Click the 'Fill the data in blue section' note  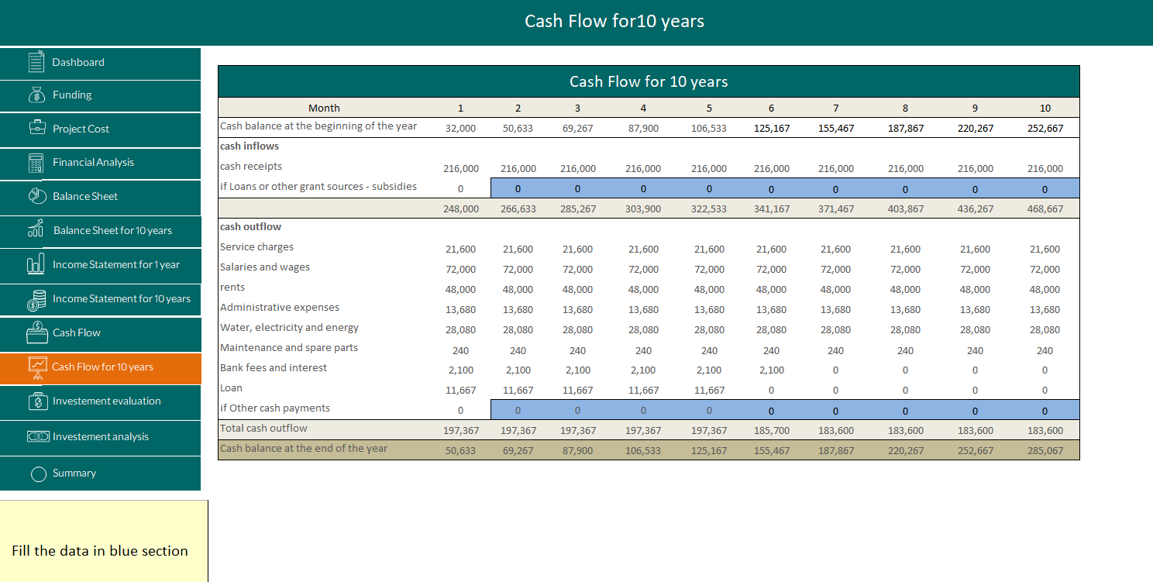click(x=100, y=551)
